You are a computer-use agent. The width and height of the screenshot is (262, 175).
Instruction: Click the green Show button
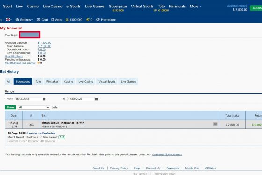pyautogui.click(x=10, y=107)
